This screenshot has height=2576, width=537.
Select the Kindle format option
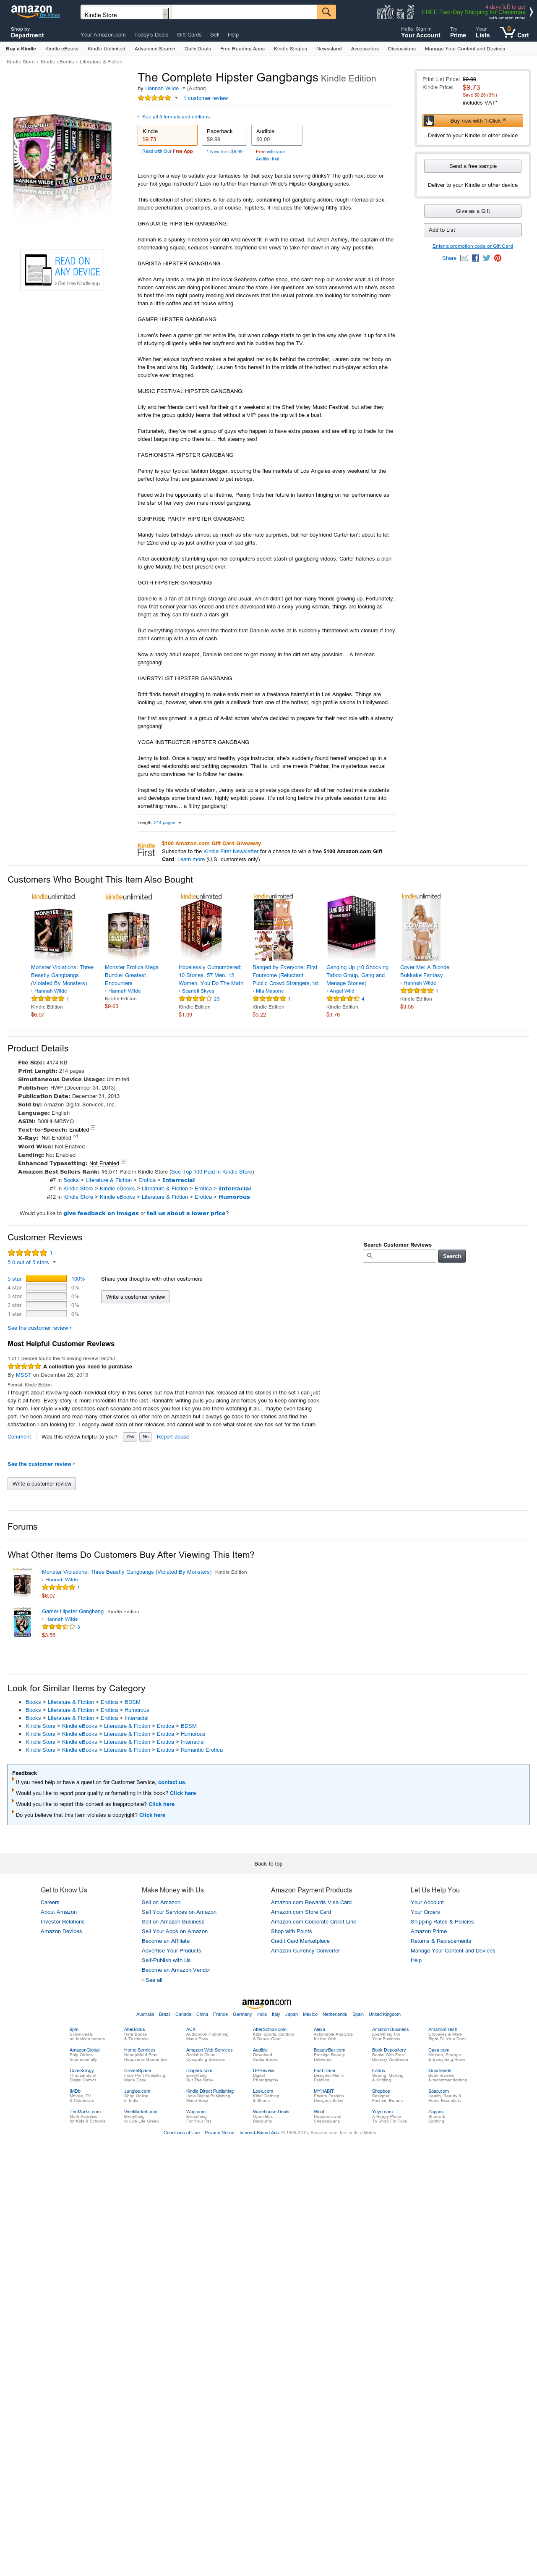(x=167, y=135)
